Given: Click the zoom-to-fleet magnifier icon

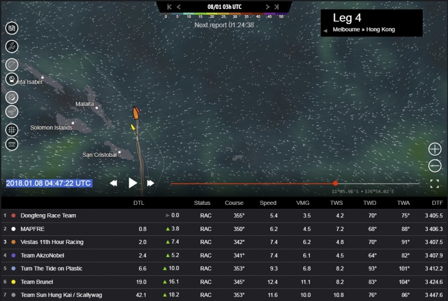Looking at the screenshot, I should pos(12,79).
